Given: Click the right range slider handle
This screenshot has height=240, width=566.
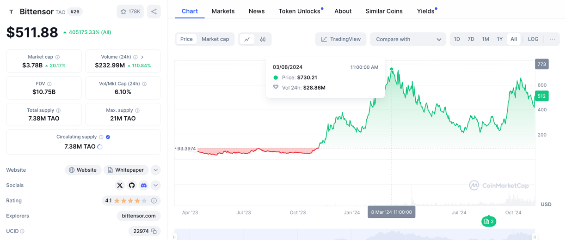Looking at the screenshot, I should click(x=535, y=237).
